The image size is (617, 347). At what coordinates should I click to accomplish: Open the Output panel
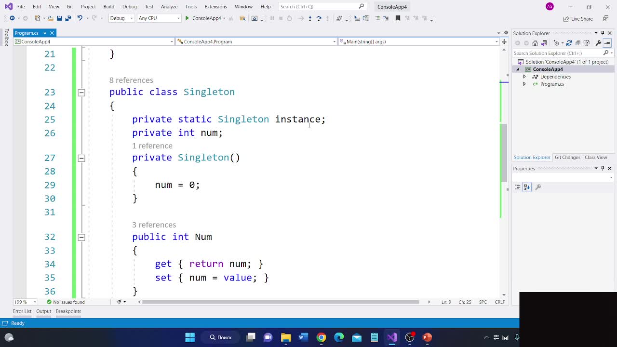coord(43,311)
